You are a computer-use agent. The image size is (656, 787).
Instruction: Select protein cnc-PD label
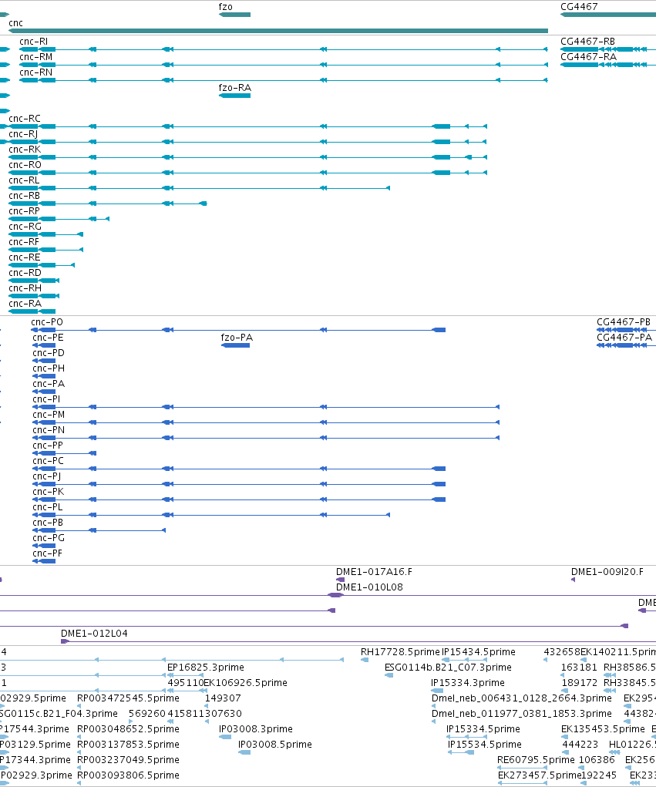point(49,353)
